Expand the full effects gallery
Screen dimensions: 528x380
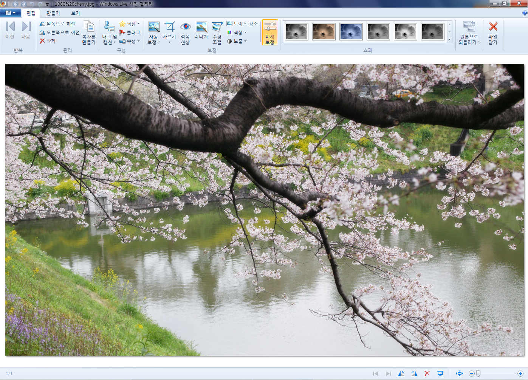[x=449, y=39]
